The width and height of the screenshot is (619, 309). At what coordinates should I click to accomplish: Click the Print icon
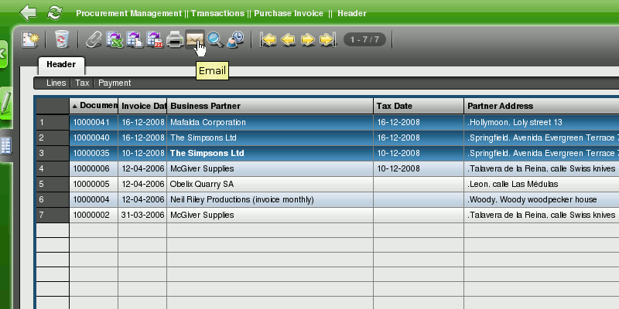(175, 39)
